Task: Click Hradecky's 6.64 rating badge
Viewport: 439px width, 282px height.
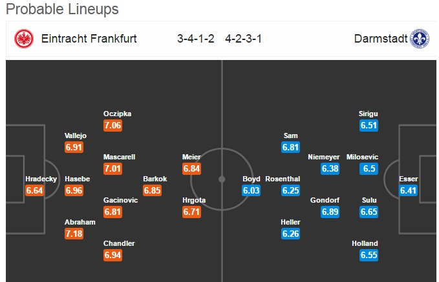Action: click(35, 190)
